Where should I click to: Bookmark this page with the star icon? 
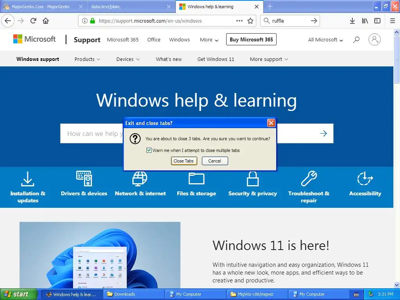tap(250, 21)
